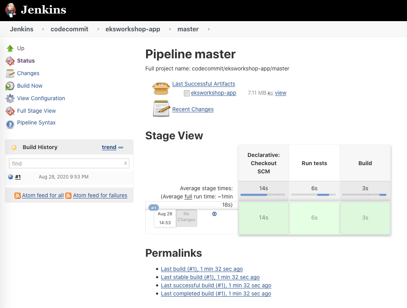Viewport: 407px width, 308px height.
Task: Select the Build Now clock icon
Action: coord(11,86)
